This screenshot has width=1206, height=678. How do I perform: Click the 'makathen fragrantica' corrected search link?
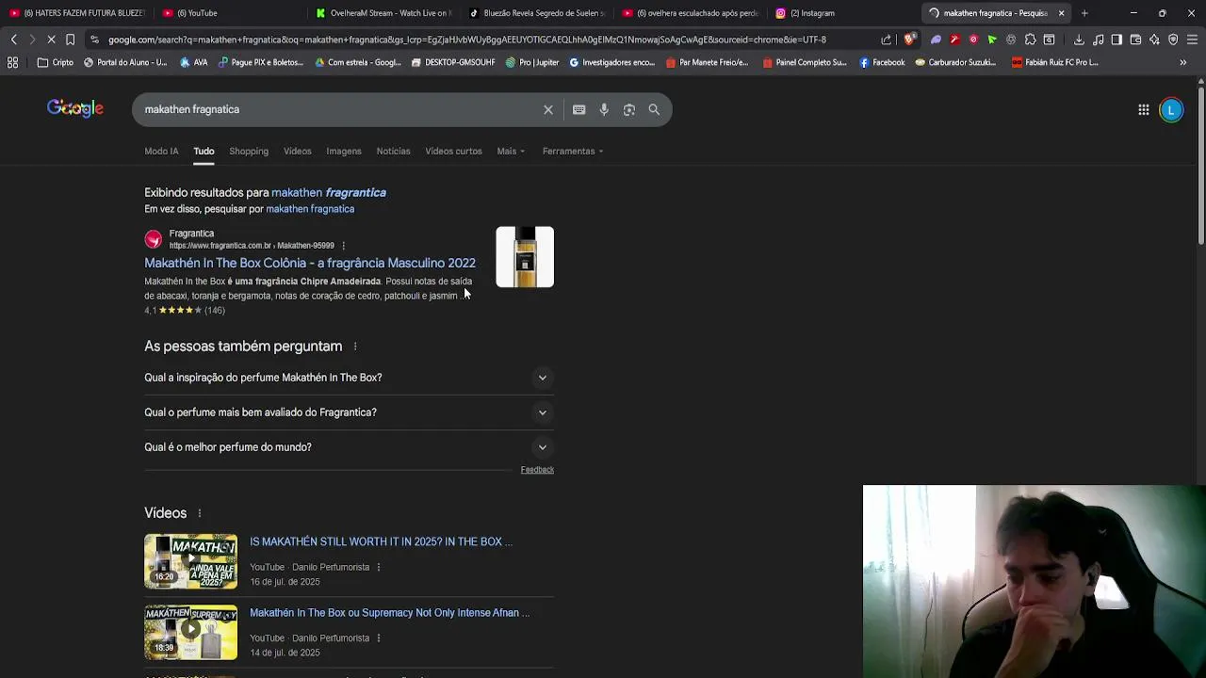[x=329, y=192]
